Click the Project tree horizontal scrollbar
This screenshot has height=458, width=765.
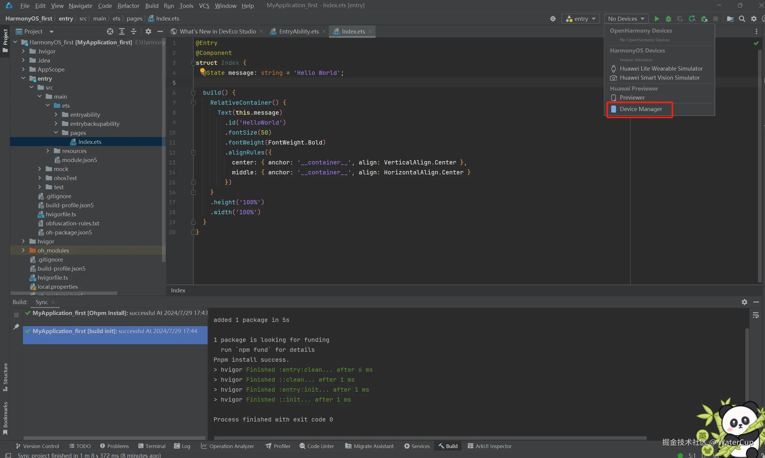(64, 293)
